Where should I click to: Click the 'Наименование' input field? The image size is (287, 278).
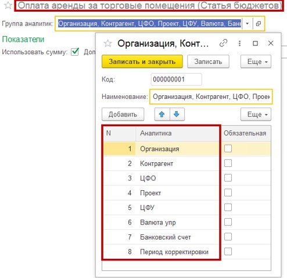[211, 97]
